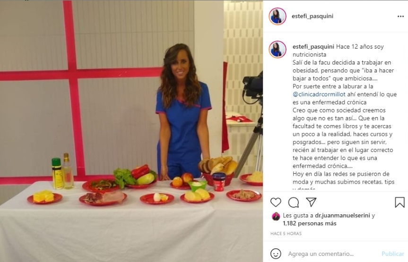The height and width of the screenshot is (262, 408).
Task: Open estefi_pasquini username in the header
Action: coord(312,16)
